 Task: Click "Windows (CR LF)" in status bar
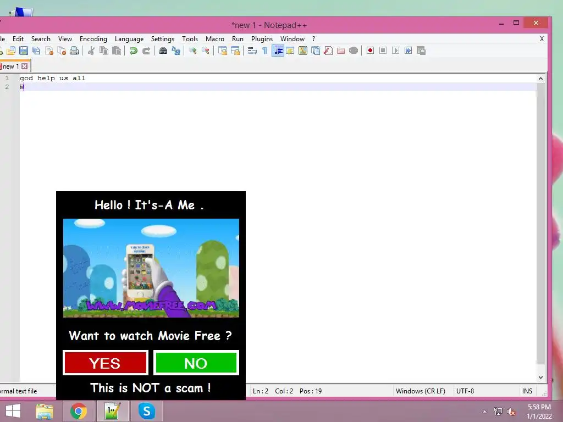click(x=421, y=391)
